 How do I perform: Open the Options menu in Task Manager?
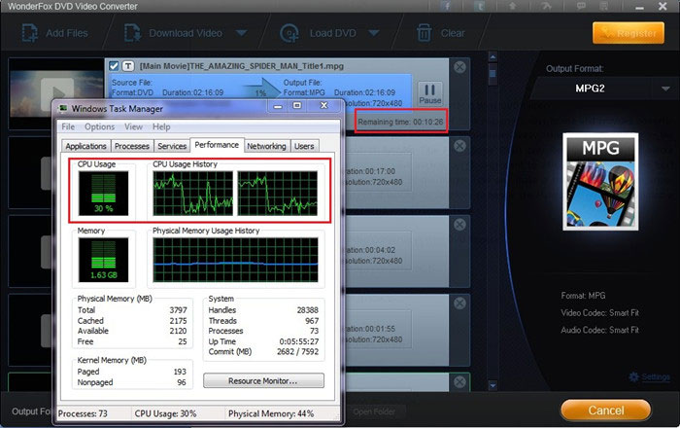(100, 126)
